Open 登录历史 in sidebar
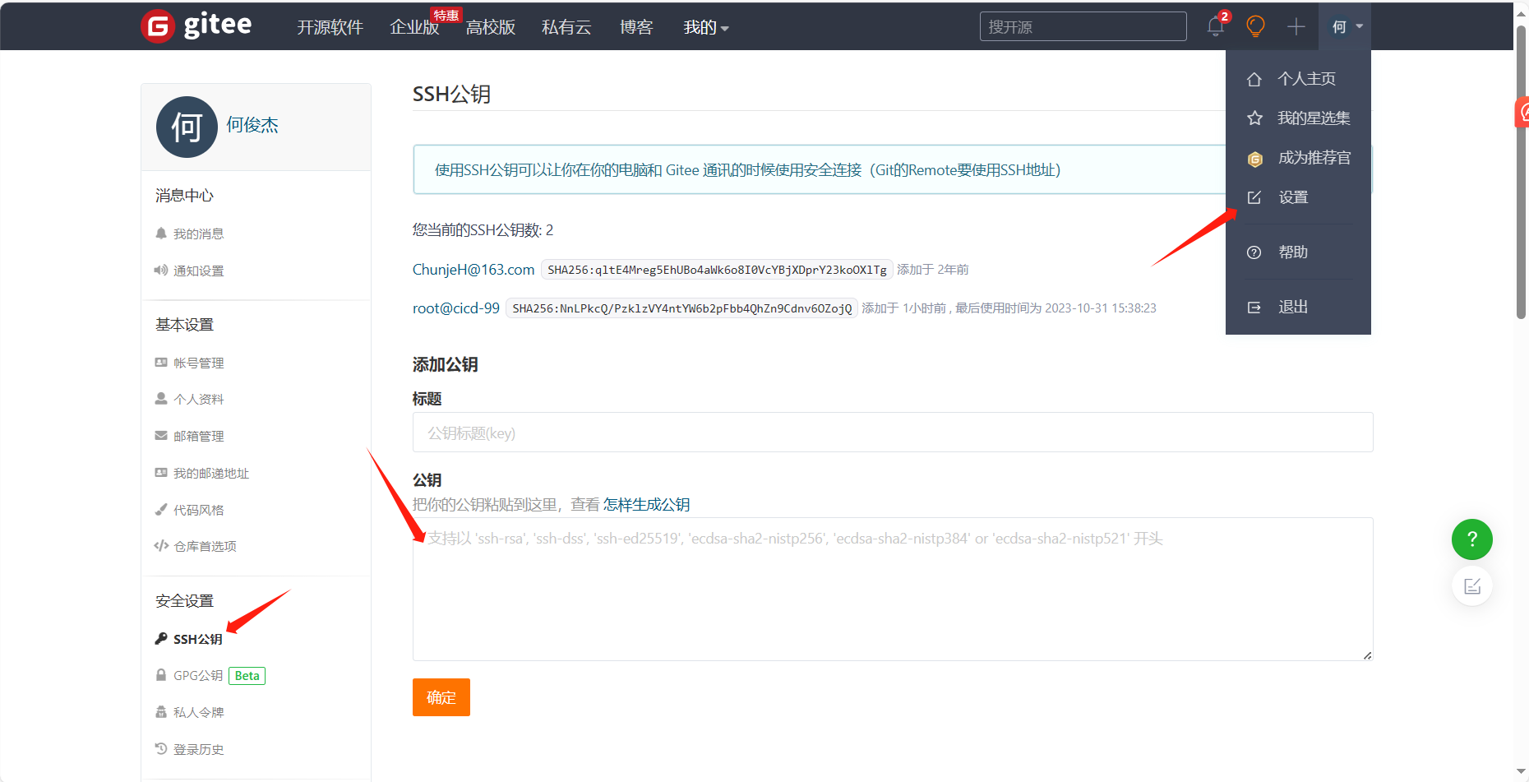The width and height of the screenshot is (1529, 782). pos(198,750)
